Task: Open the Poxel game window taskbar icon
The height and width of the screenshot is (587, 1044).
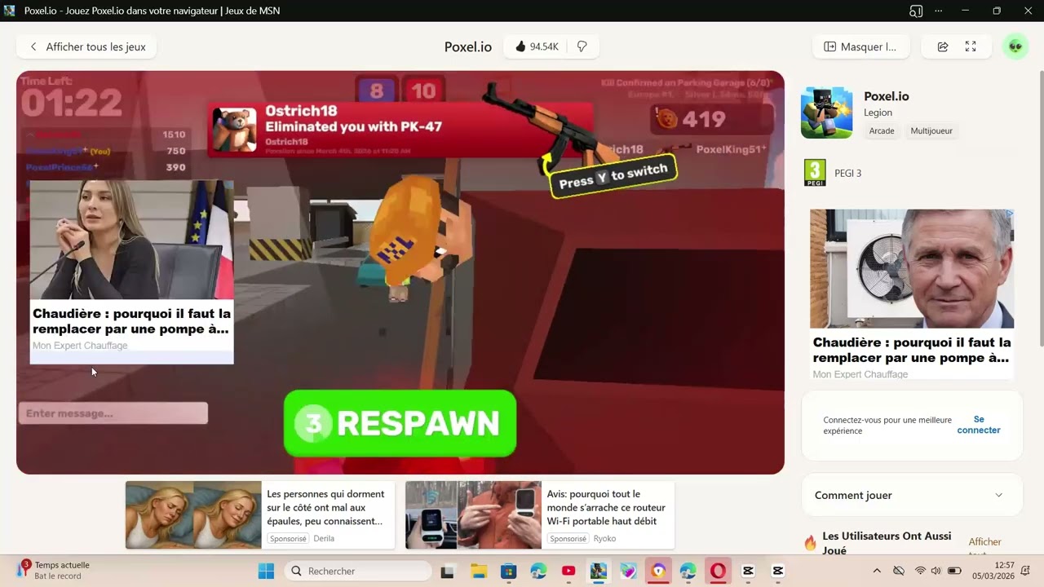Action: [x=599, y=571]
